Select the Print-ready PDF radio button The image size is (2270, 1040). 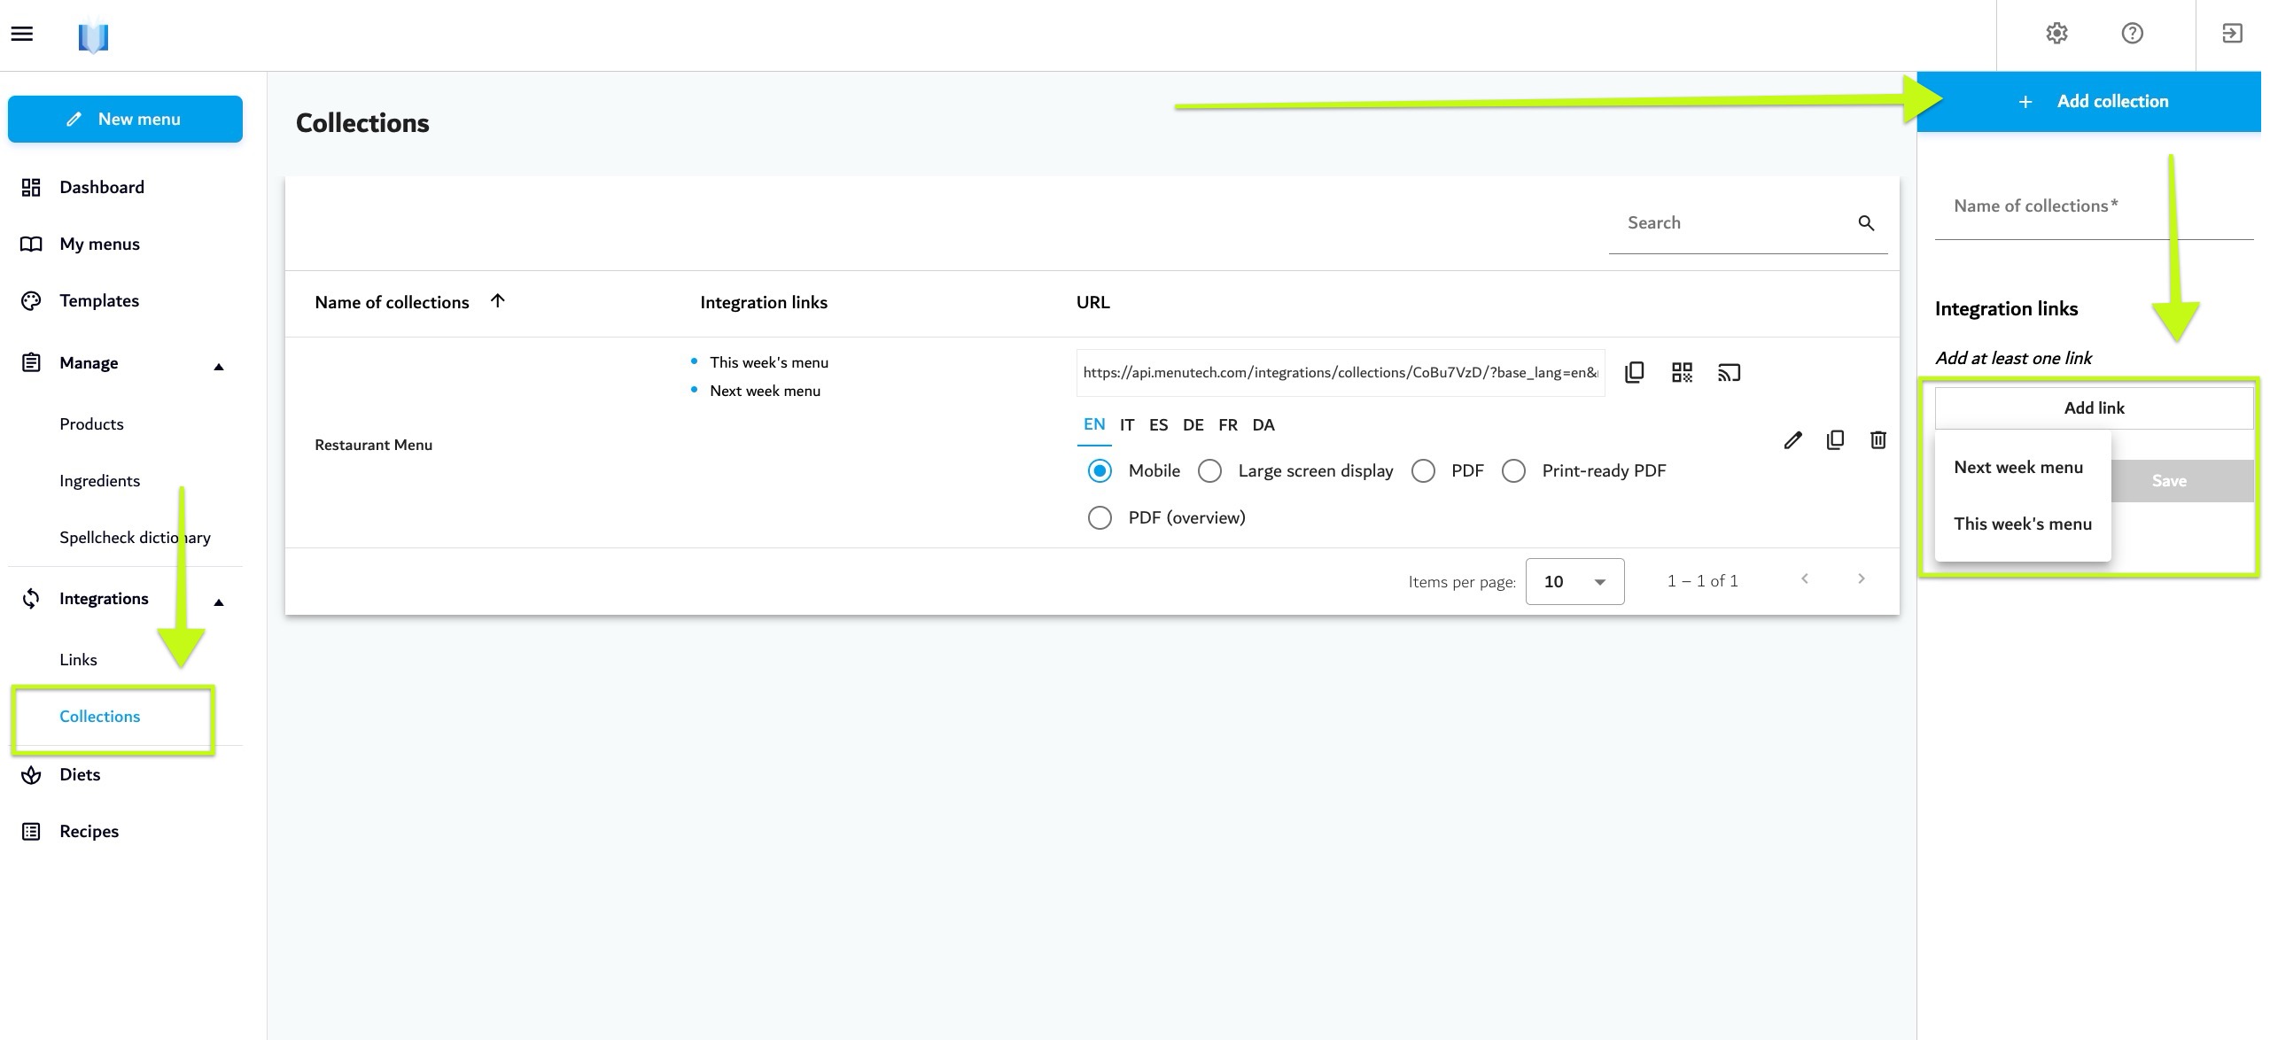(x=1513, y=470)
